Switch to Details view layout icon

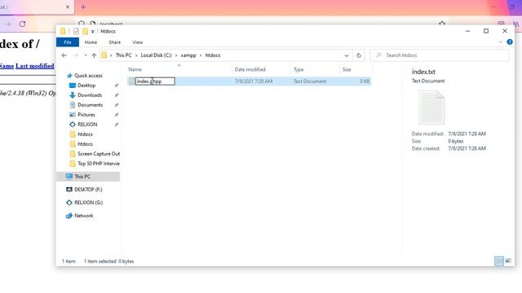click(498, 261)
